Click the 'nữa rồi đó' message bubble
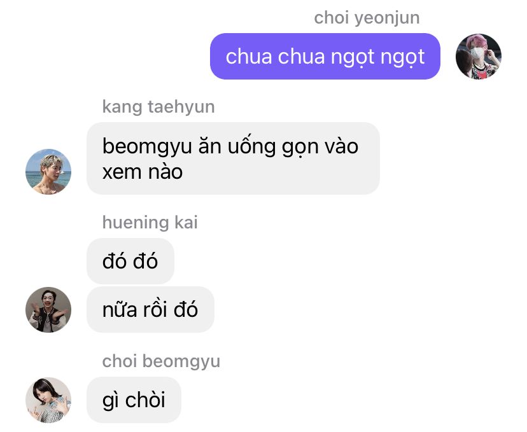Viewport: 527px width, 432px height. (x=150, y=310)
